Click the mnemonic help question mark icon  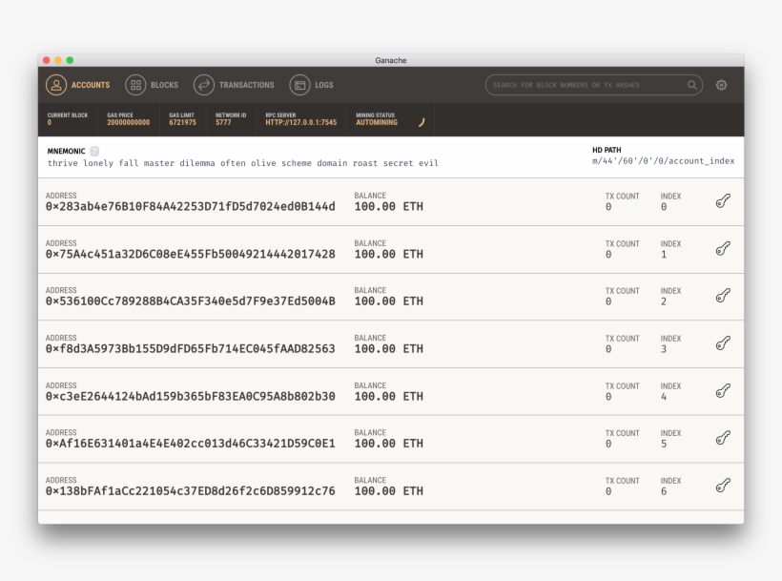point(94,151)
